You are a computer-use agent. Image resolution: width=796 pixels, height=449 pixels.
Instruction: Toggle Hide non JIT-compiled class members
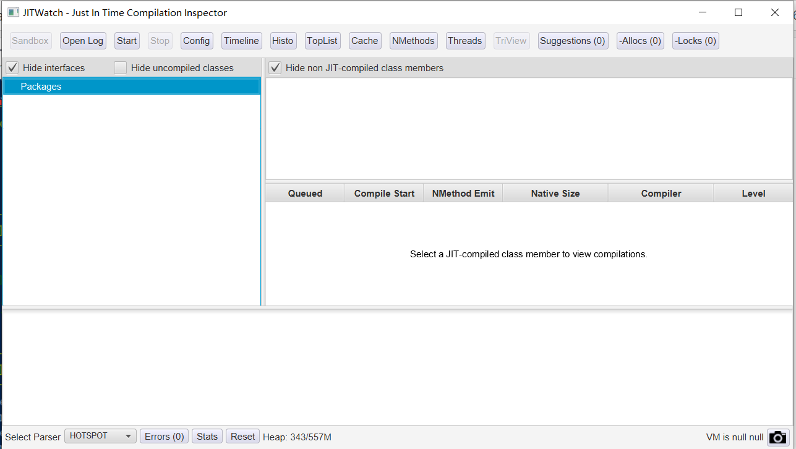click(275, 67)
